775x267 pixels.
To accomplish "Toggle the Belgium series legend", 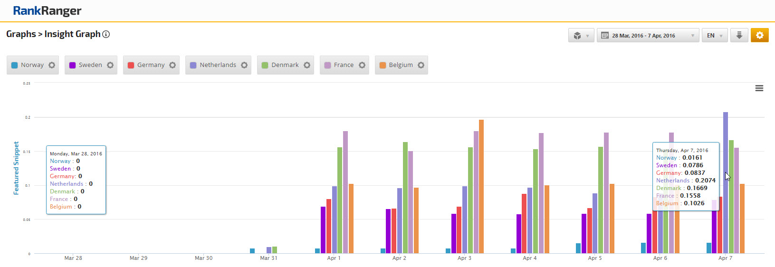I will [x=400, y=65].
